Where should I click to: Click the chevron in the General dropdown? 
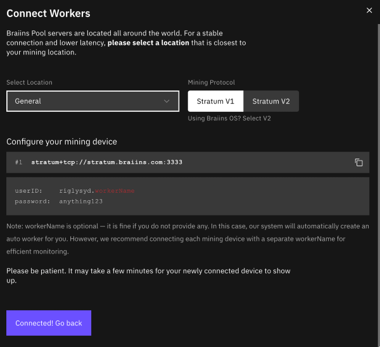coord(167,101)
